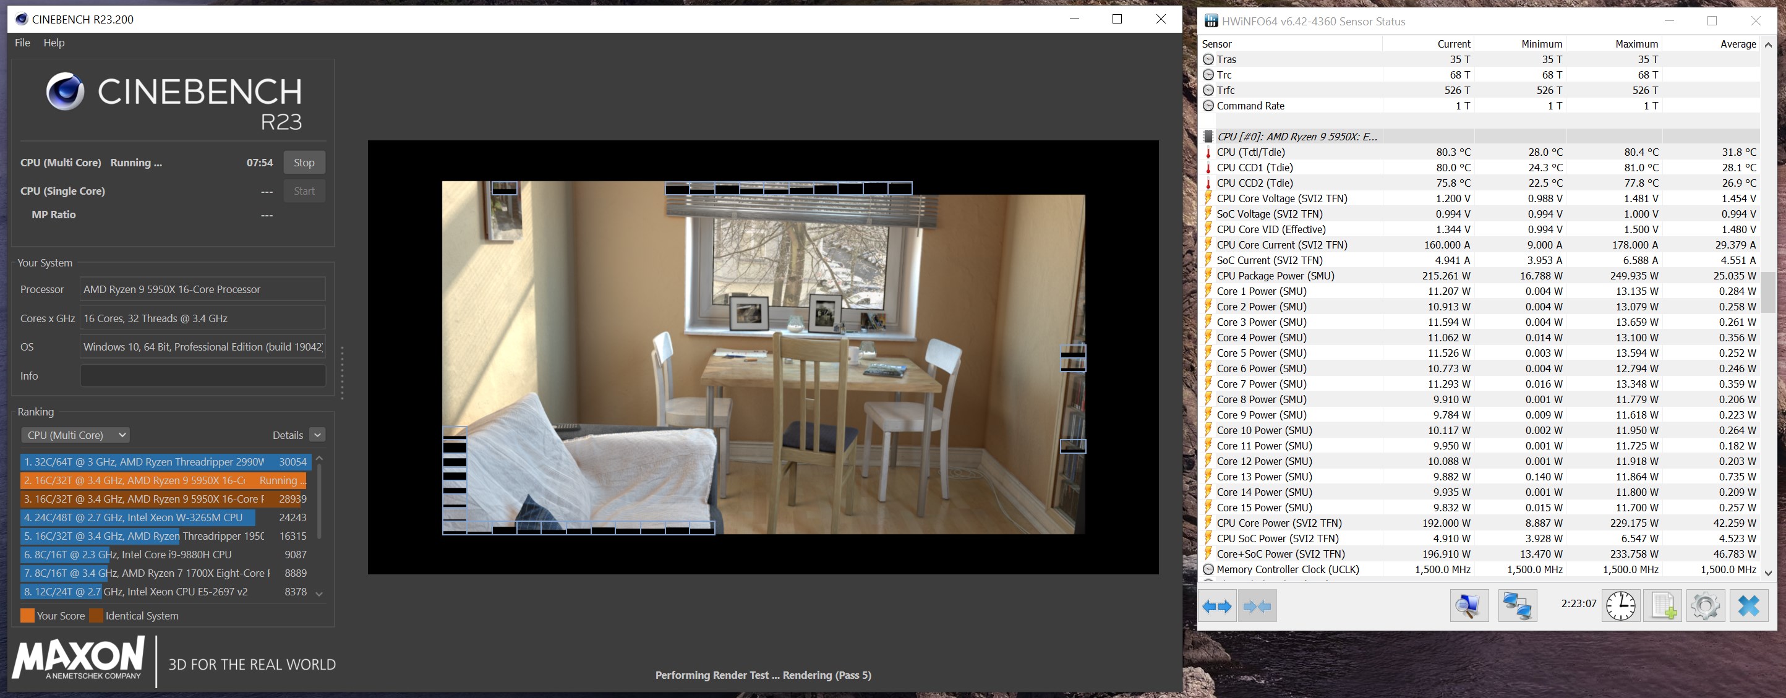Viewport: 1786px width, 698px height.
Task: Click the clock icon beside Memory Controller Clock
Action: [x=1208, y=570]
